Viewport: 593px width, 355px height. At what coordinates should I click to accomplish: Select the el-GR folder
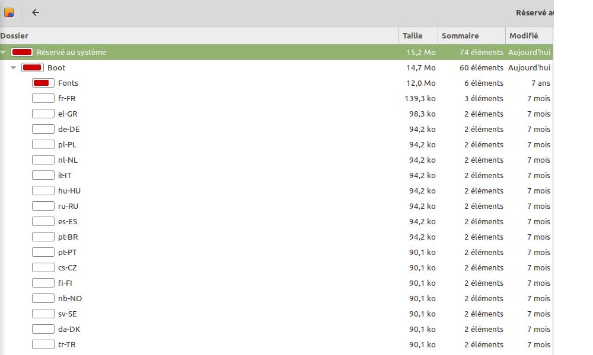[276, 114]
